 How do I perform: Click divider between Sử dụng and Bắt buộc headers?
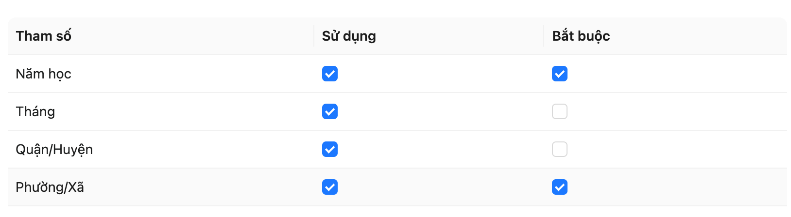pyautogui.click(x=544, y=36)
